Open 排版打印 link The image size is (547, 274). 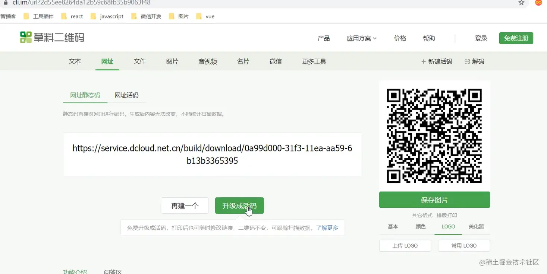[447, 215]
